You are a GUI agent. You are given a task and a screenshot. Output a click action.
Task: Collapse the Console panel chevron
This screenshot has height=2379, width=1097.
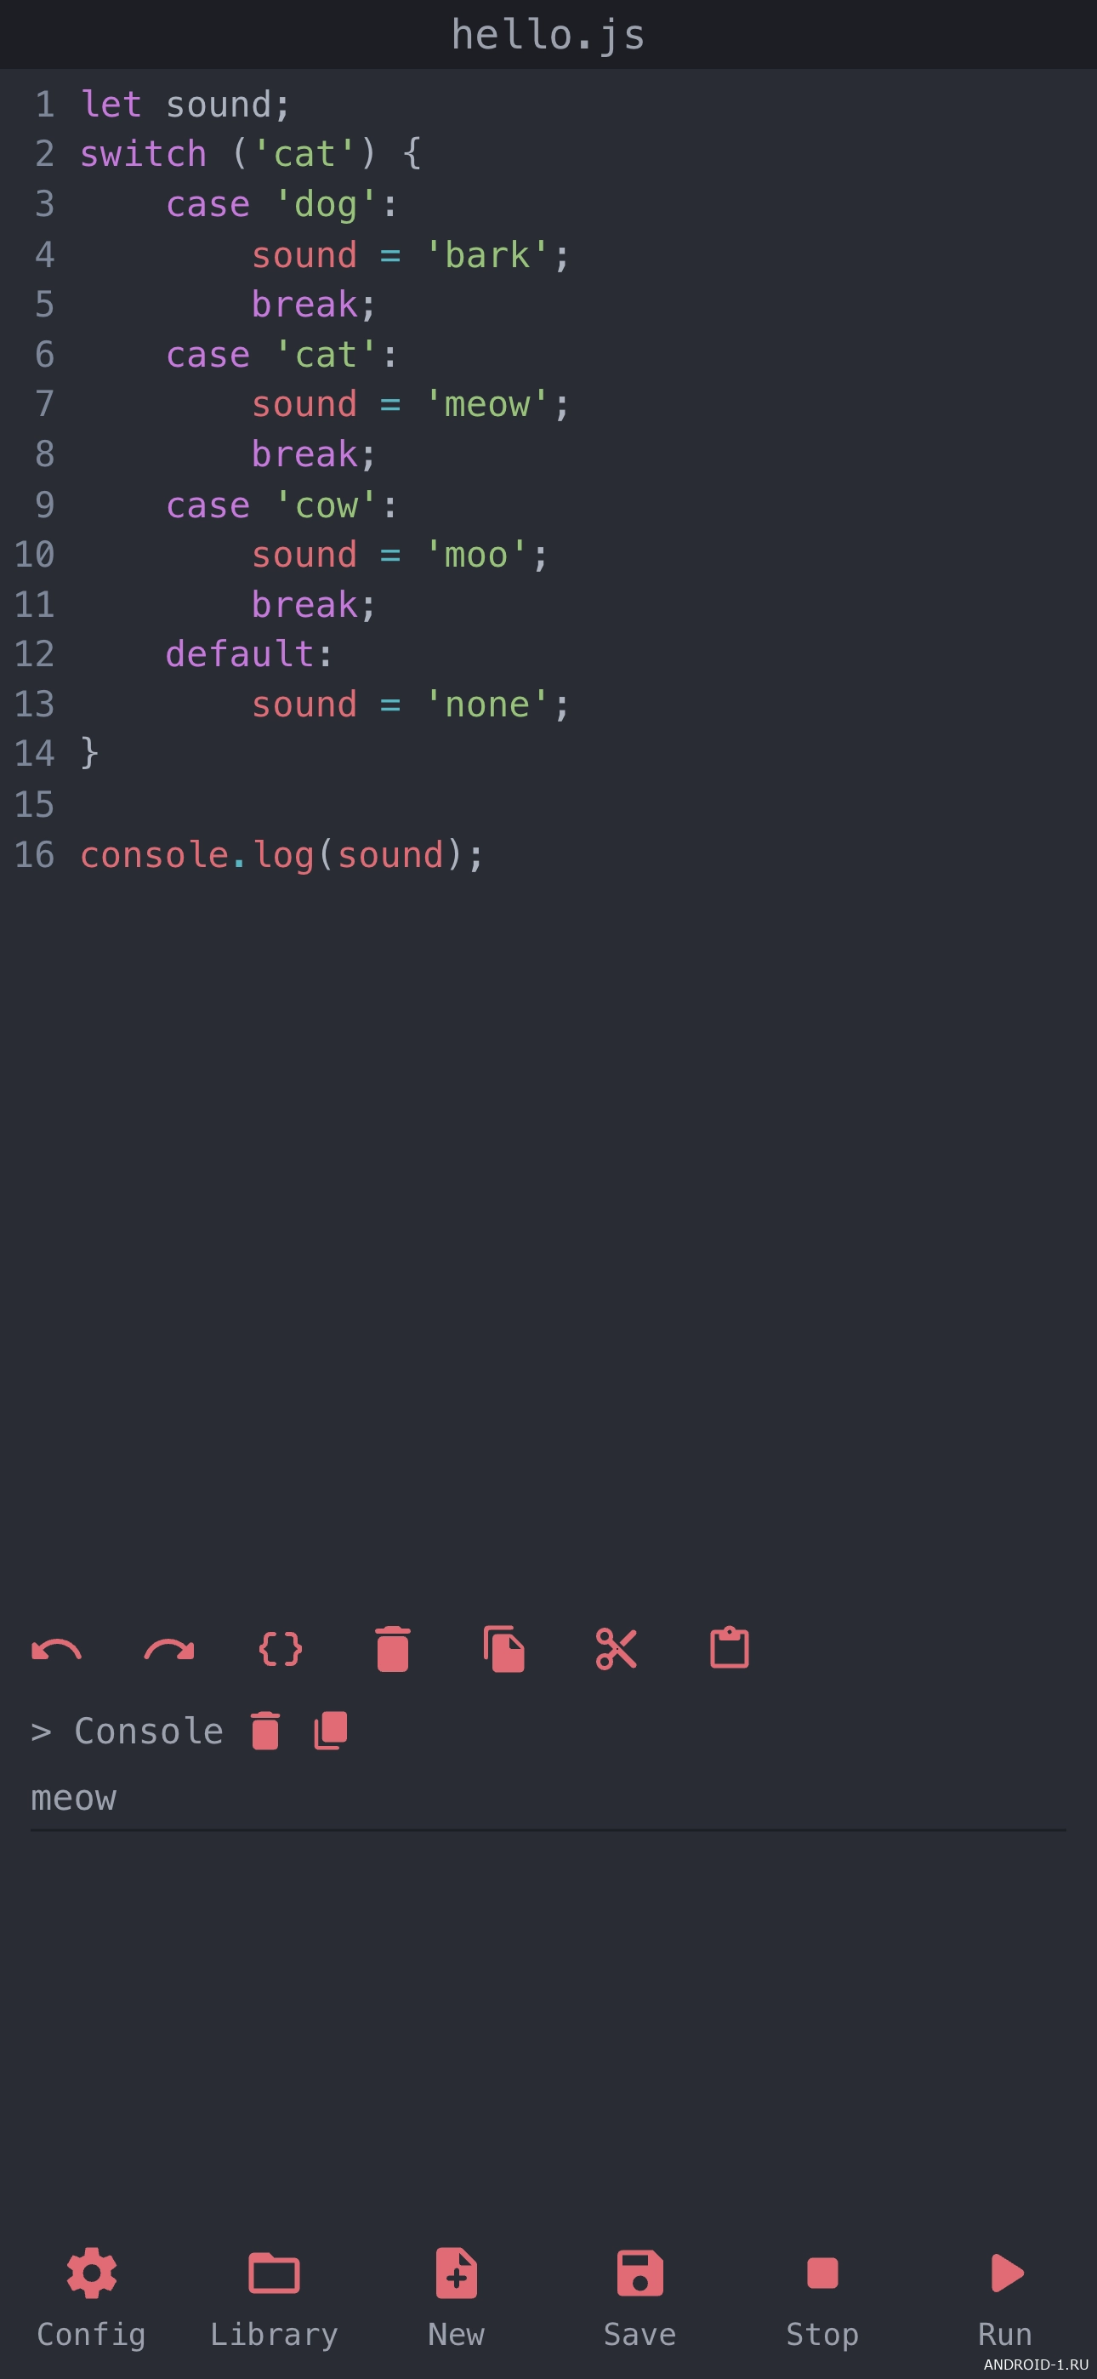coord(41,1731)
